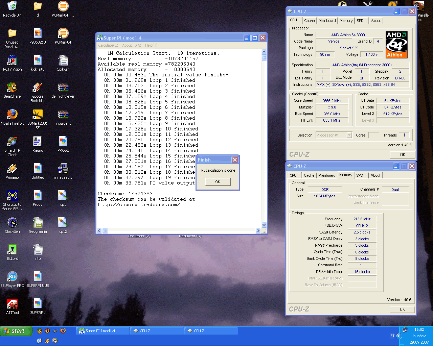Switch to Mainboard tab in upper CPU-Z

[x=327, y=21]
